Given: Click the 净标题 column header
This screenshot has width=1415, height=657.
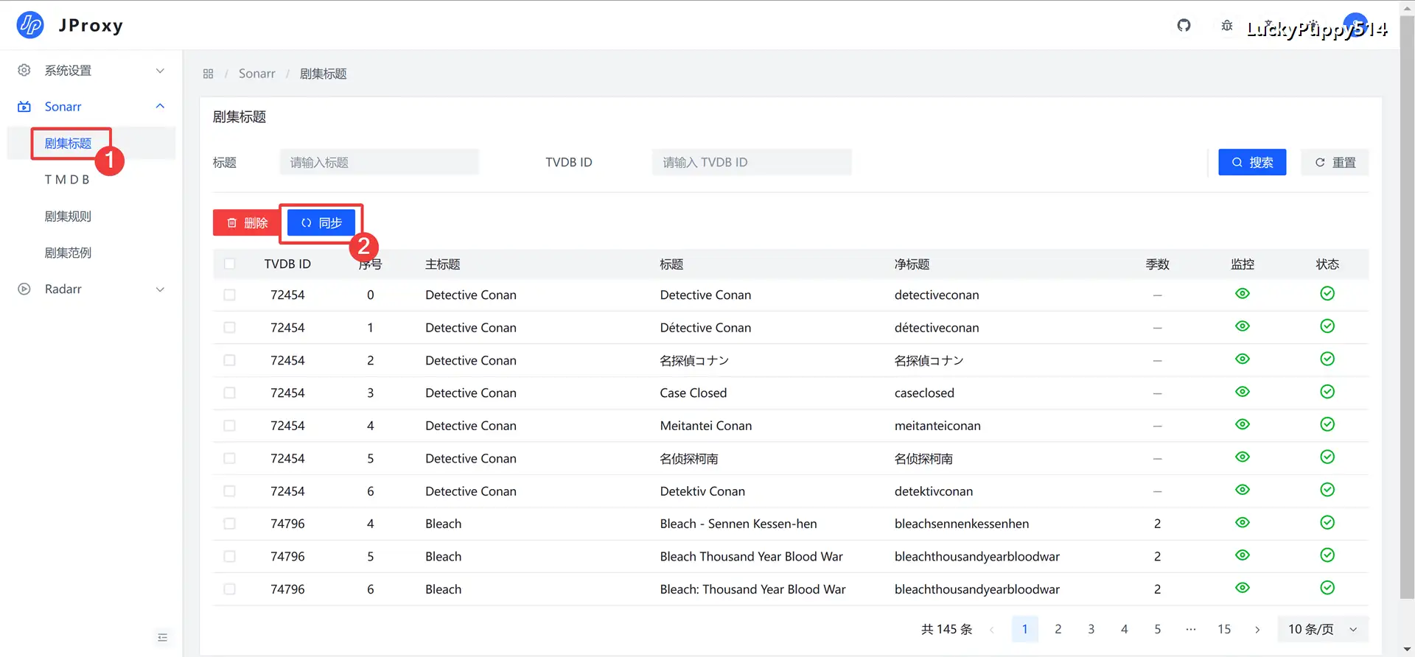Looking at the screenshot, I should click(x=912, y=264).
